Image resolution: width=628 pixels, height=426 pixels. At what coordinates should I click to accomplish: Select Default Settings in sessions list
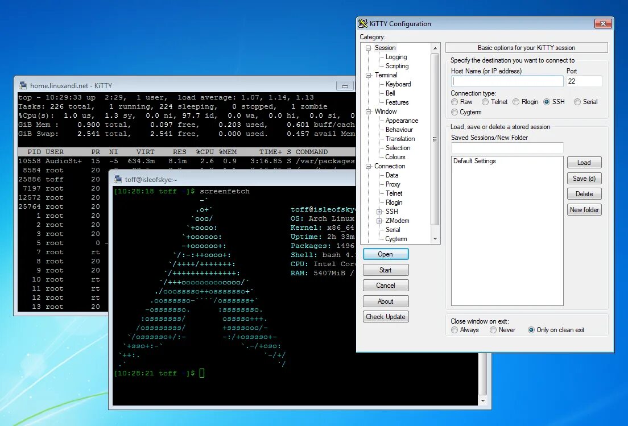474,161
